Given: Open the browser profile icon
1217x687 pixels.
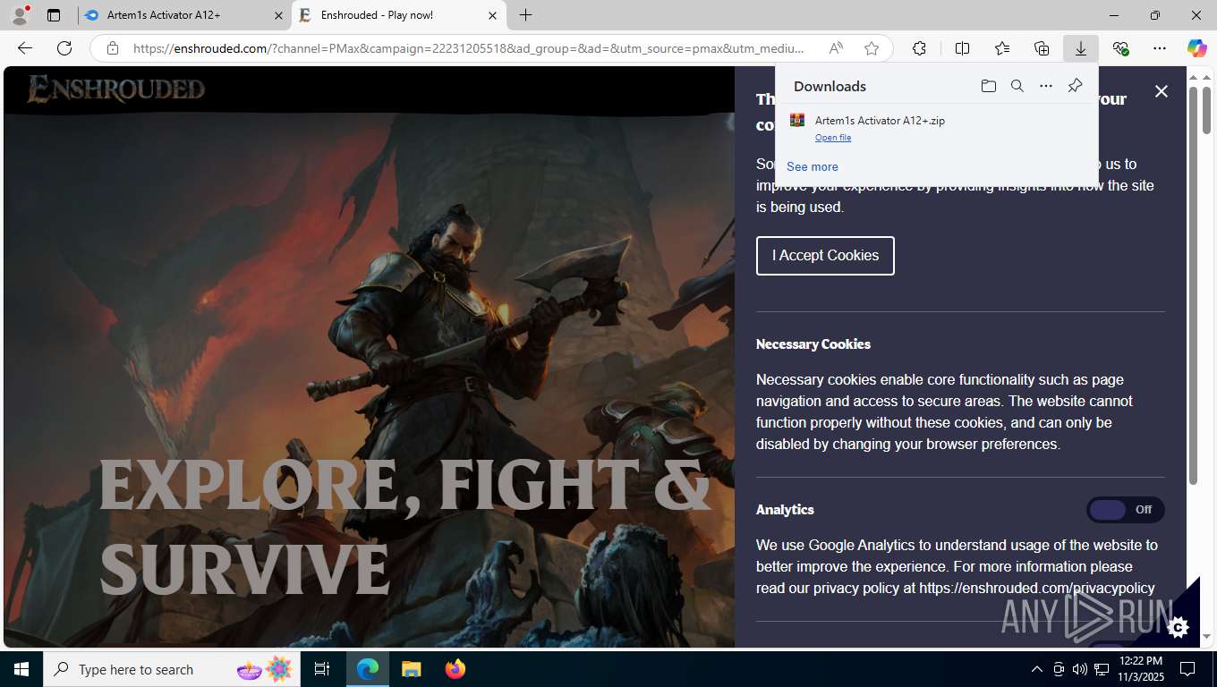Looking at the screenshot, I should point(20,15).
